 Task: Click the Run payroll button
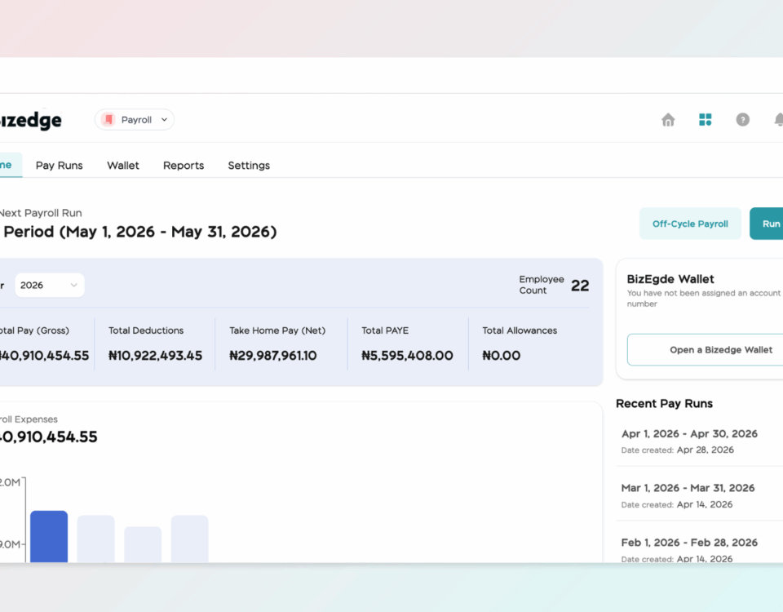767,224
